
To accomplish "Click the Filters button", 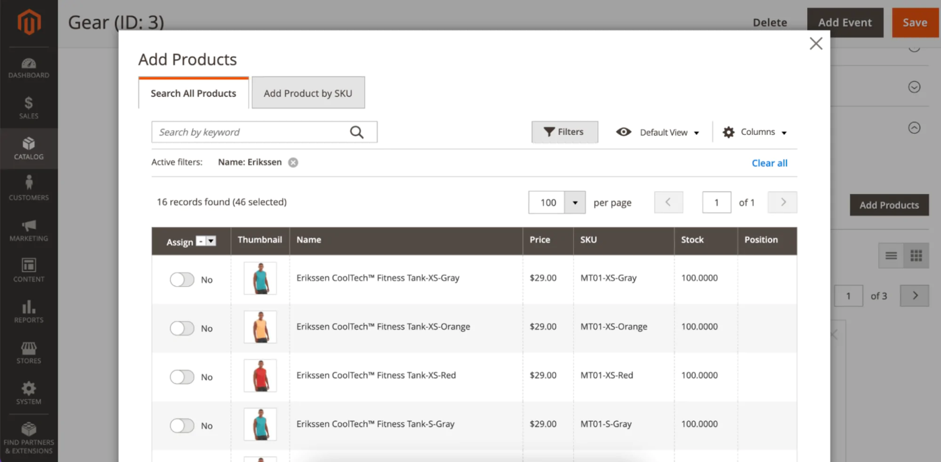I will 564,132.
